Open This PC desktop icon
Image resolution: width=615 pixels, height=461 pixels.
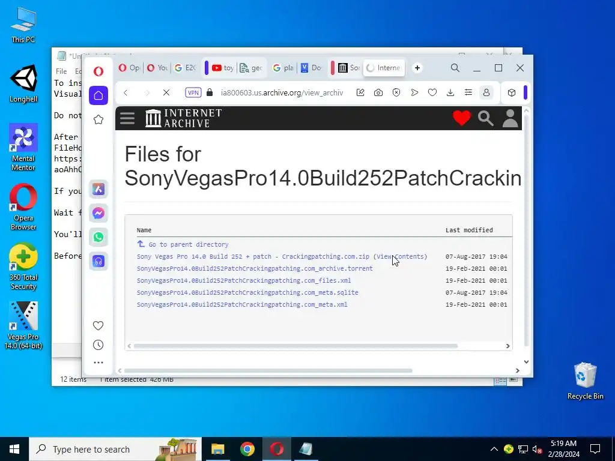click(x=23, y=25)
